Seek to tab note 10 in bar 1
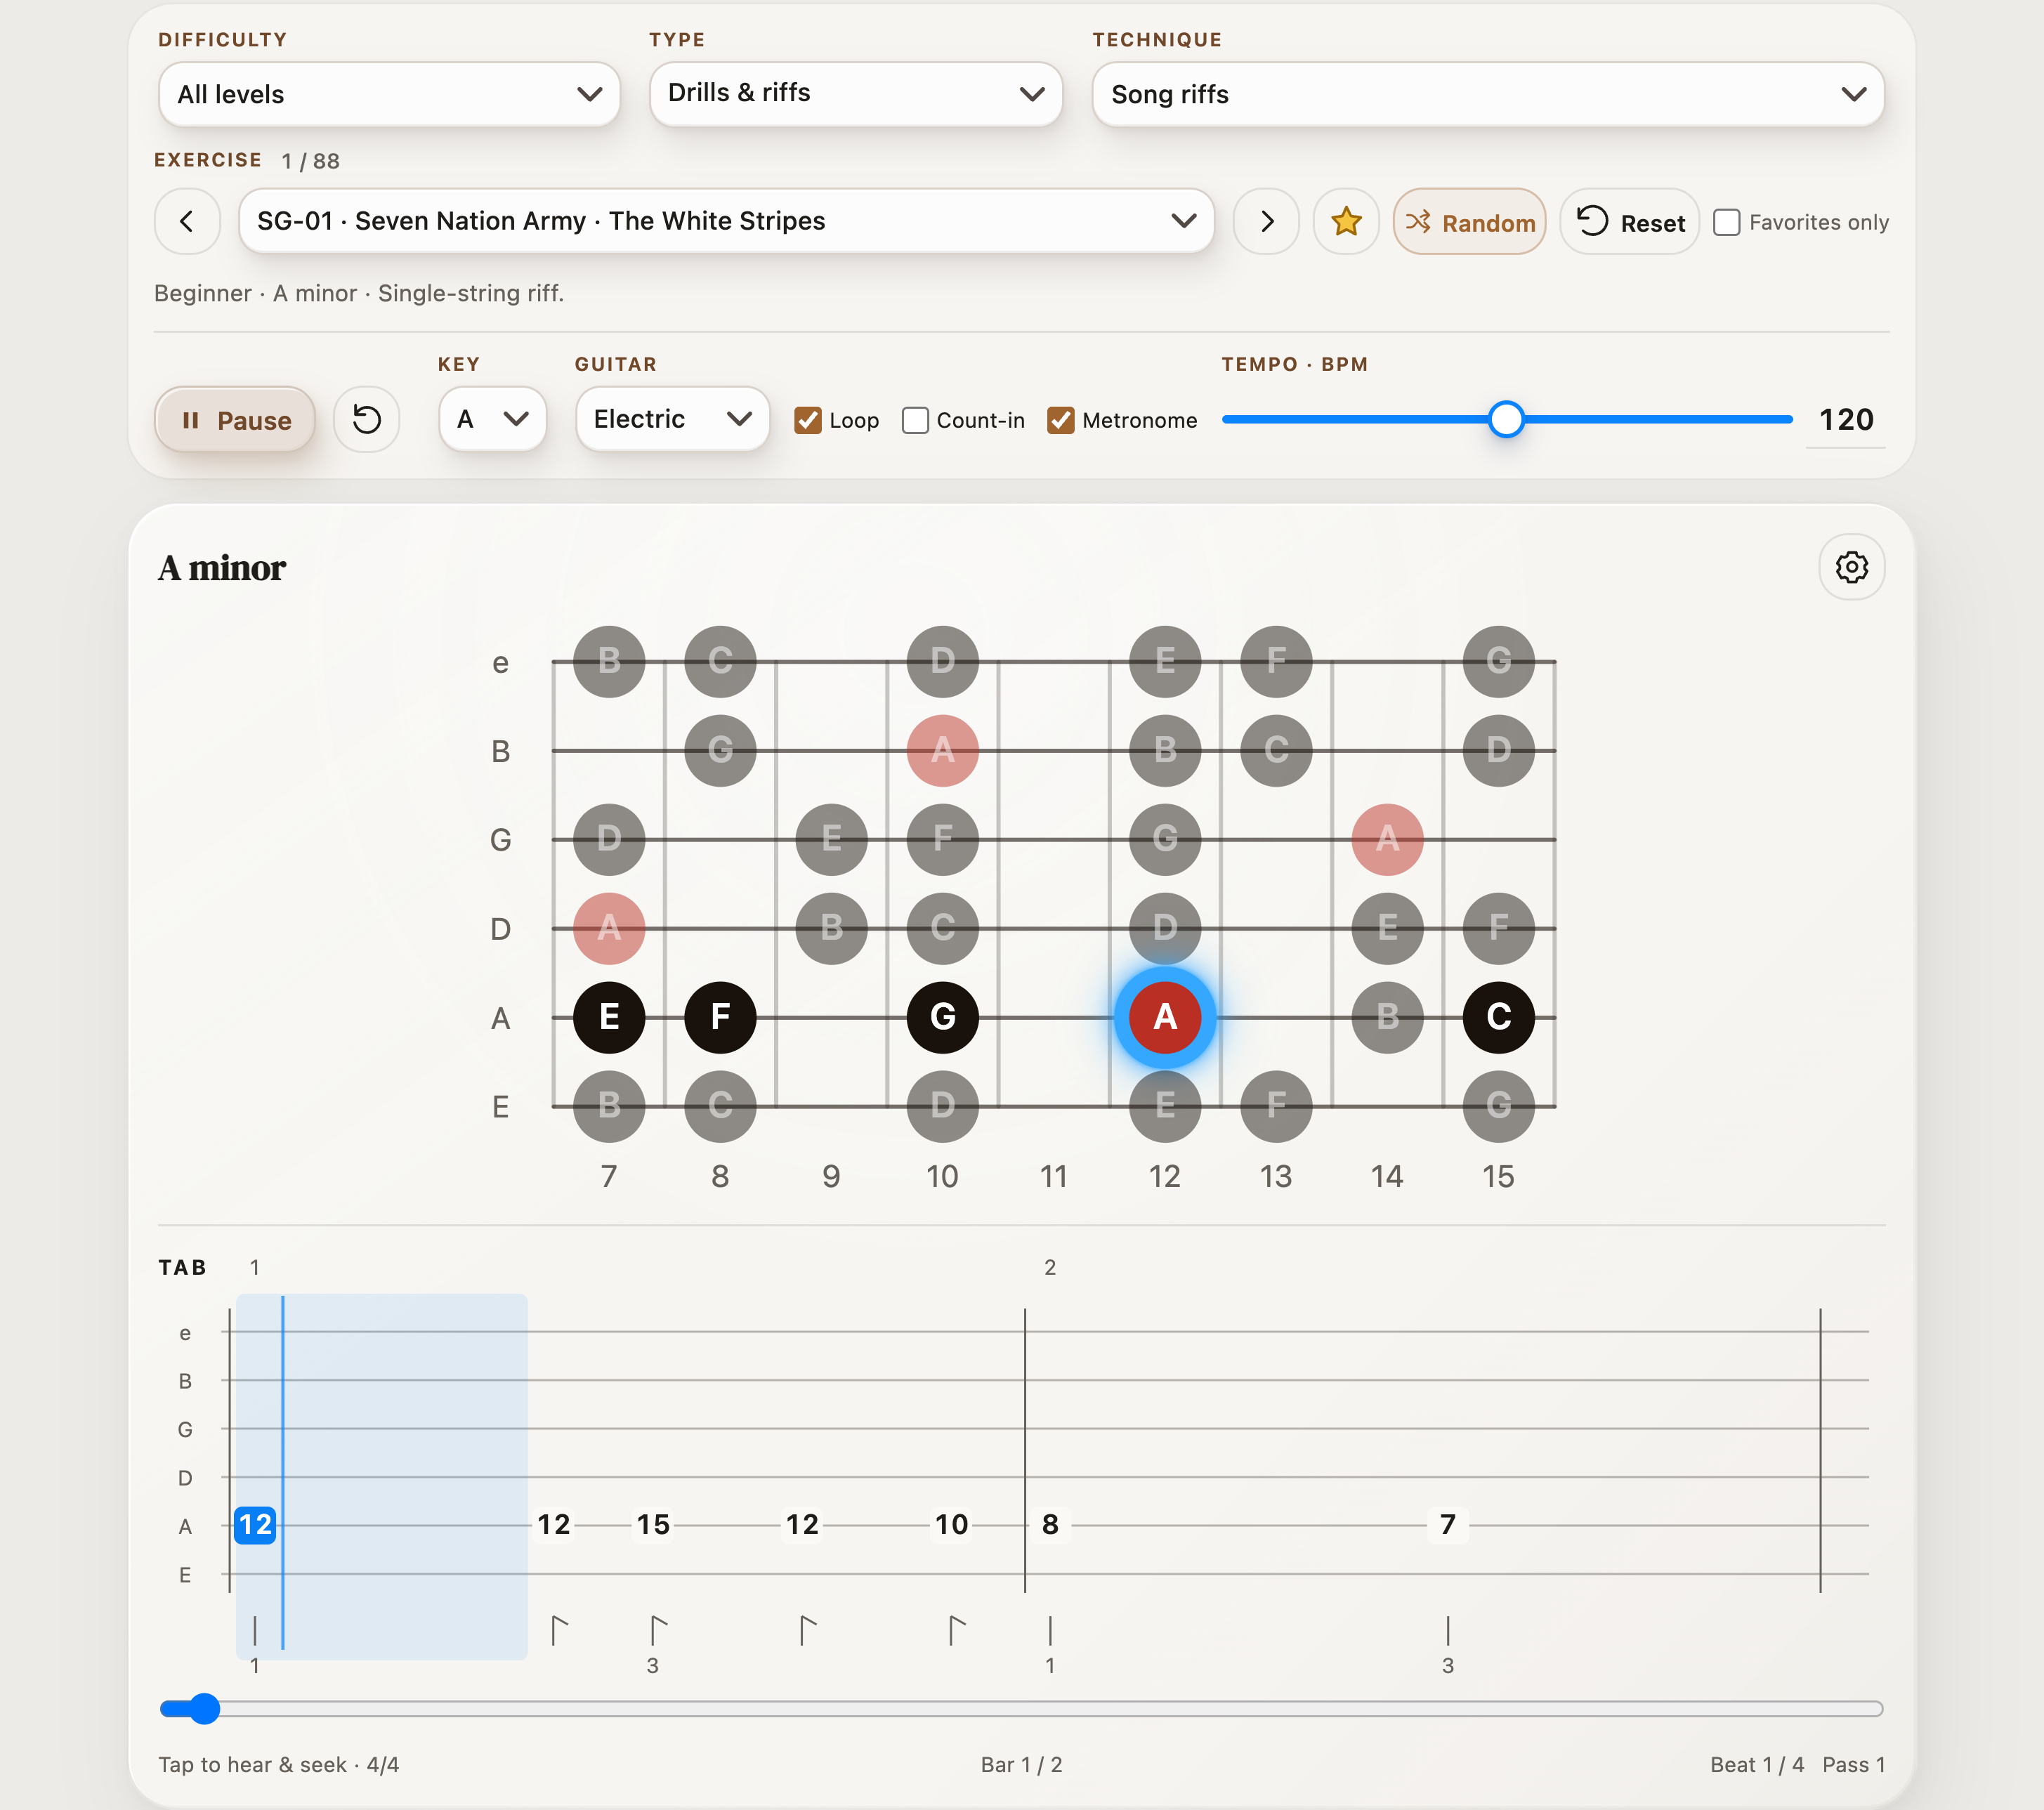Image resolution: width=2044 pixels, height=1810 pixels. [x=951, y=1524]
